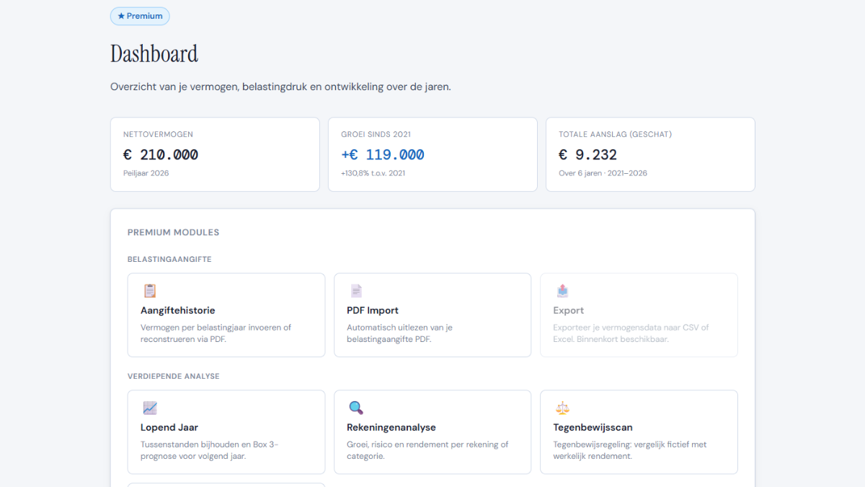Click the PDF Import document icon
The image size is (865, 487).
click(356, 290)
